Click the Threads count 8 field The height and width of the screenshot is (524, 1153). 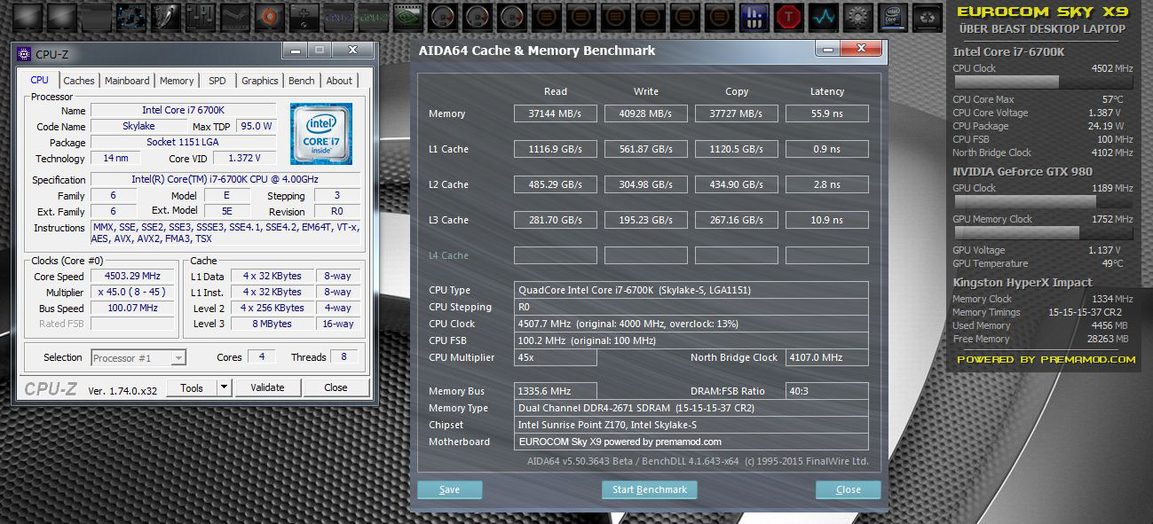pos(345,357)
